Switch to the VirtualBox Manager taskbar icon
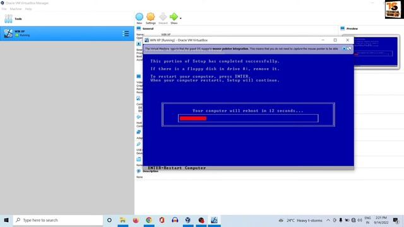The height and width of the screenshot is (227, 404). pos(188,220)
